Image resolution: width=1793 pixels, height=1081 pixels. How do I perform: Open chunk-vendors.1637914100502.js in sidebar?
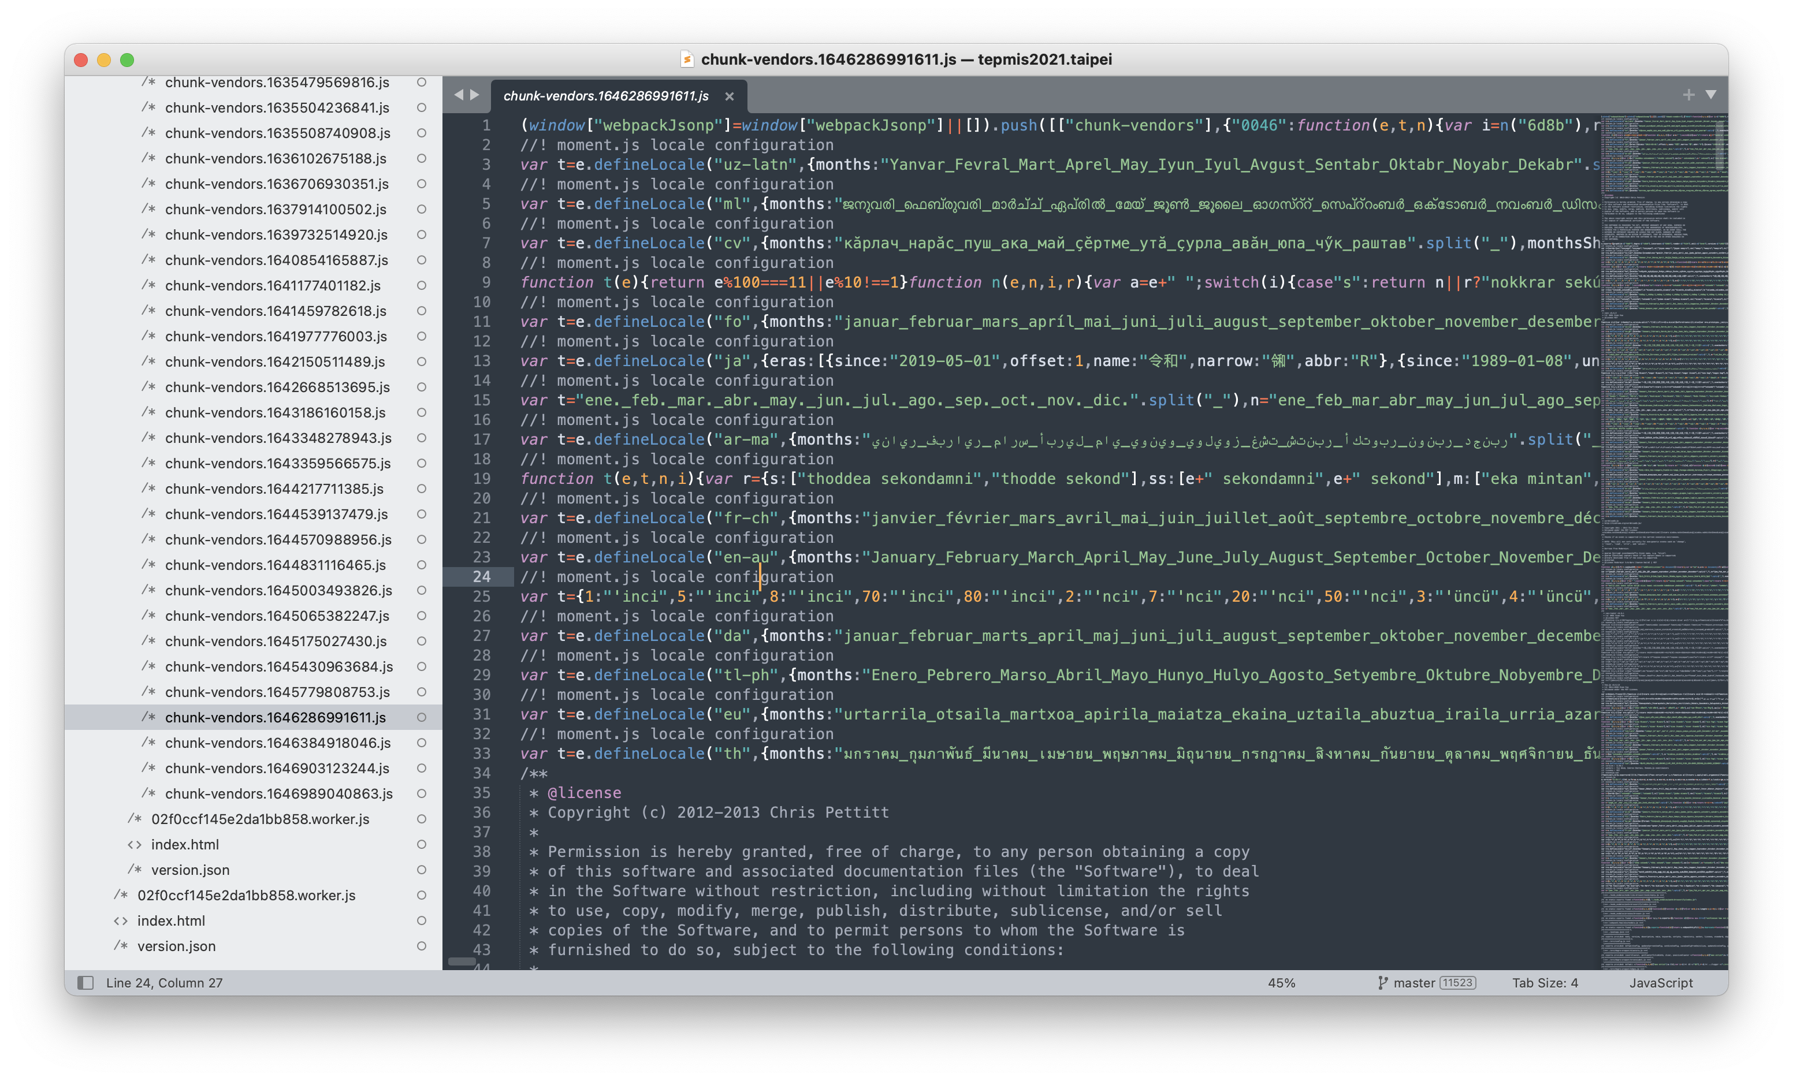pos(276,210)
